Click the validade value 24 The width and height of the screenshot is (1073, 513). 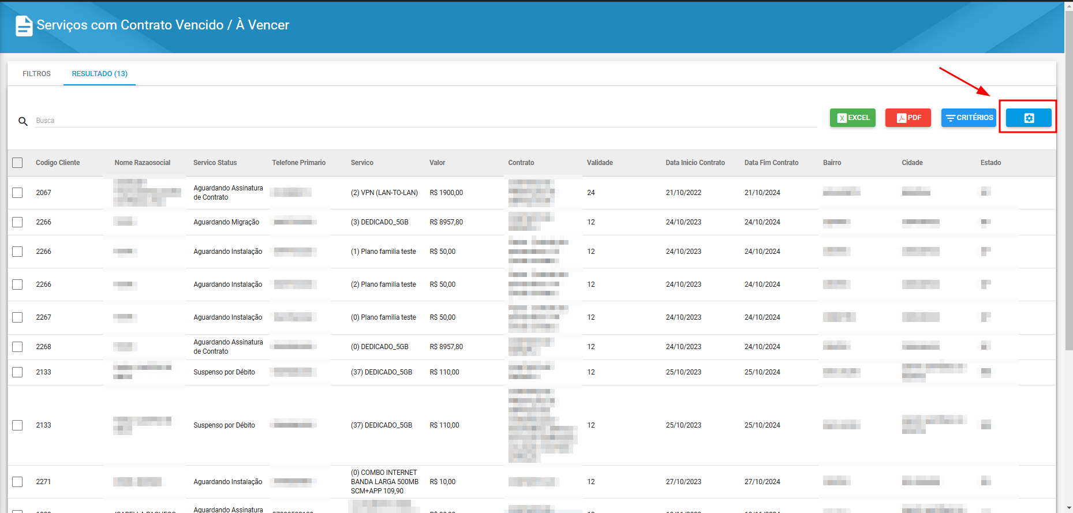pyautogui.click(x=591, y=193)
